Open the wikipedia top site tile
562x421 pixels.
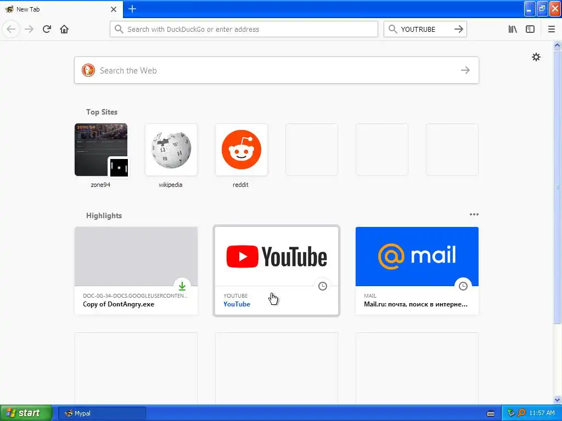(x=171, y=155)
